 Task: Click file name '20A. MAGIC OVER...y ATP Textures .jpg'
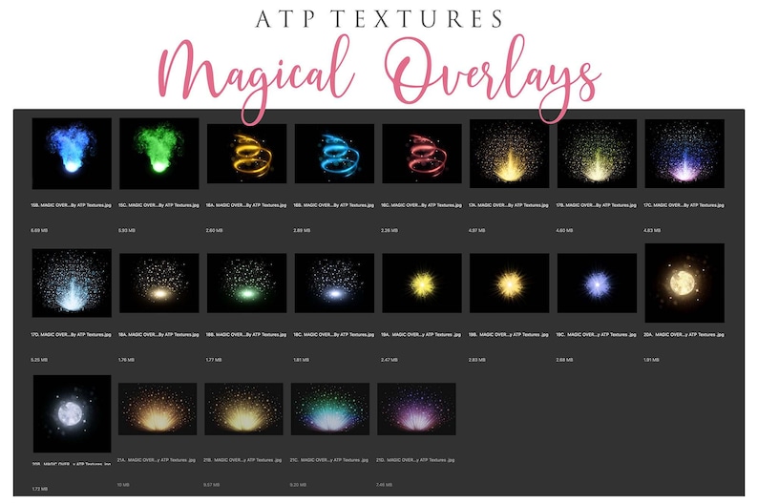[684, 334]
